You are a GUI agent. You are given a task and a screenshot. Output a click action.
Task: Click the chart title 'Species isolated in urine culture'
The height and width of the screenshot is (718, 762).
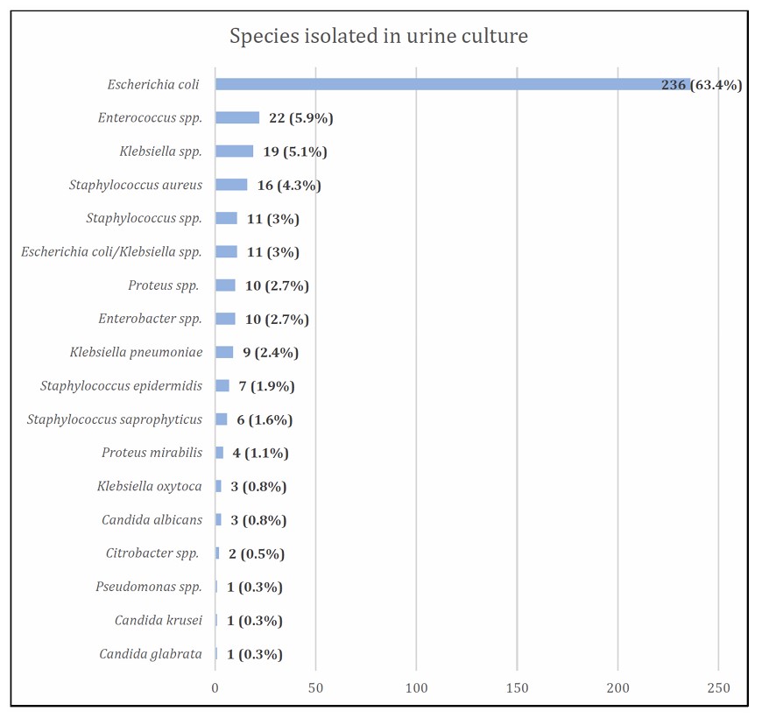(378, 37)
